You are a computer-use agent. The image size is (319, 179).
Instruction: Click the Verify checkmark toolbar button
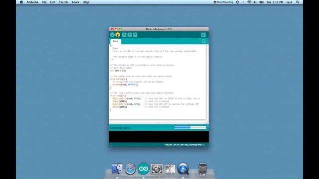[112, 35]
